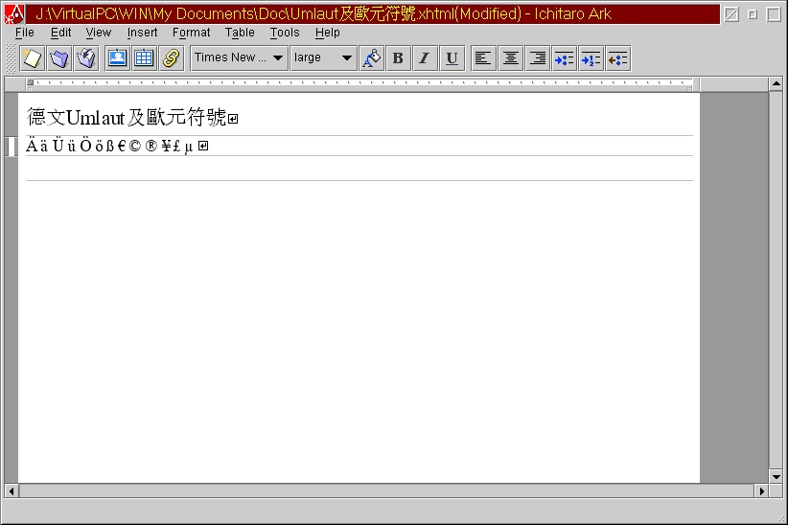Screen dimensions: 788x525
Task: Open the Tools menu
Action: click(285, 33)
